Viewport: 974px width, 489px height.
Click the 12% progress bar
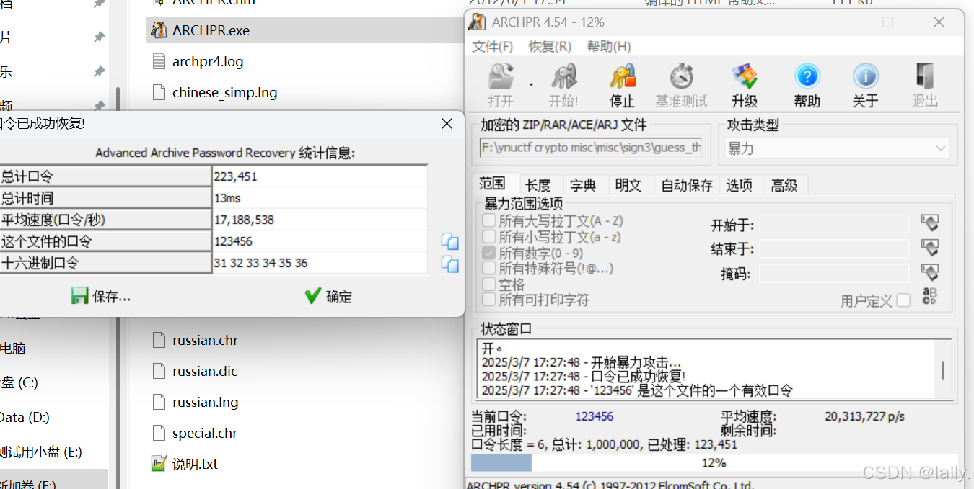(x=714, y=462)
